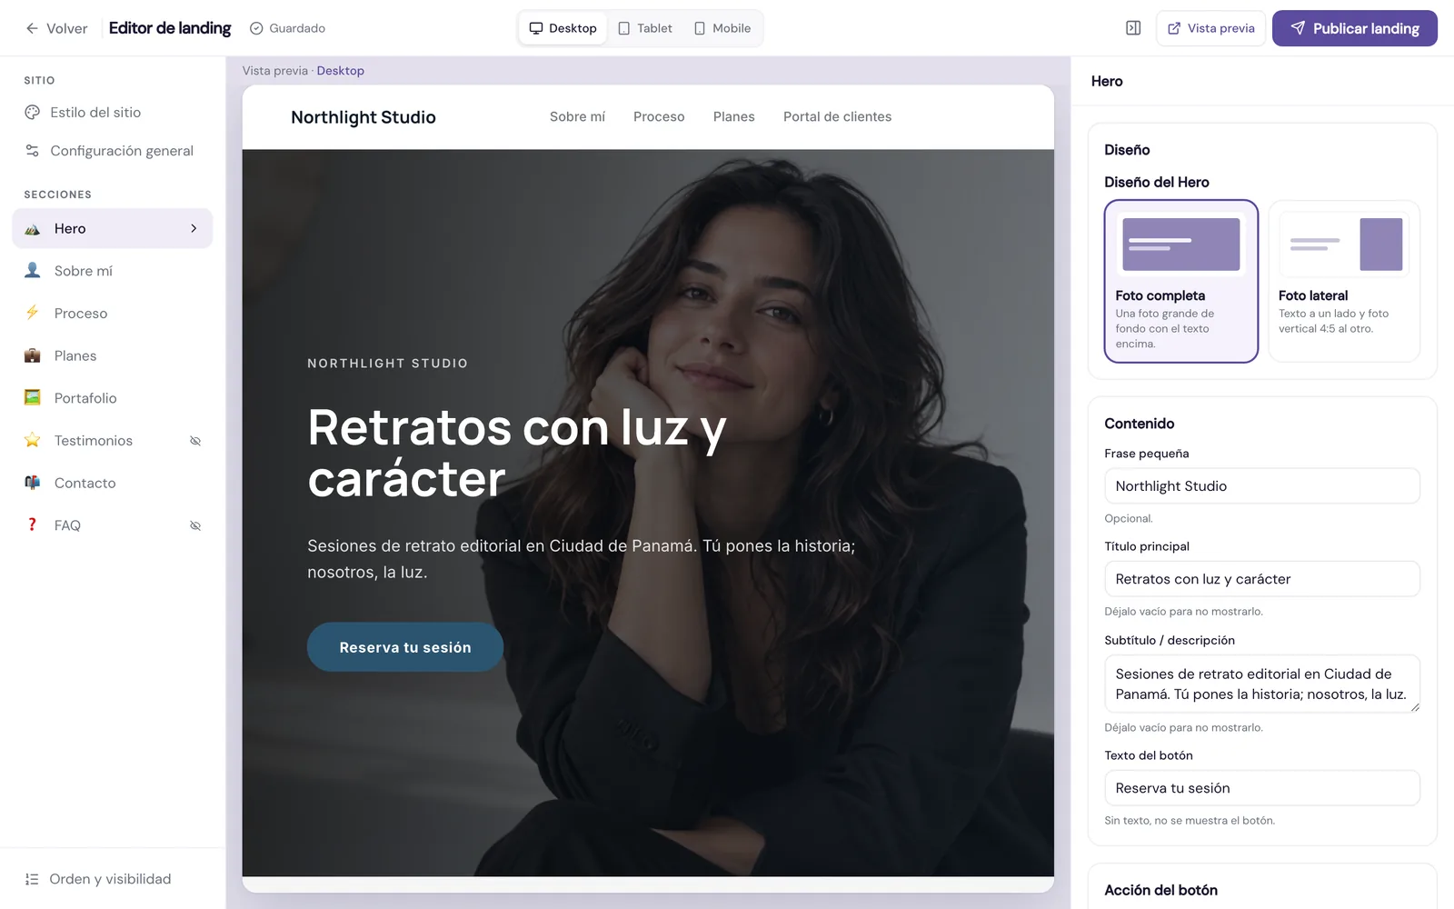Click the hero headline Retratos con luz y carácter
Viewport: 1454px width, 909px height.
[x=516, y=453]
